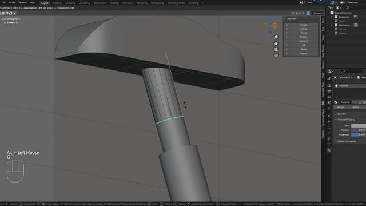This screenshot has height=206, width=366.
Task: Expand the Blueprints collection in outliner
Action: pos(332,17)
